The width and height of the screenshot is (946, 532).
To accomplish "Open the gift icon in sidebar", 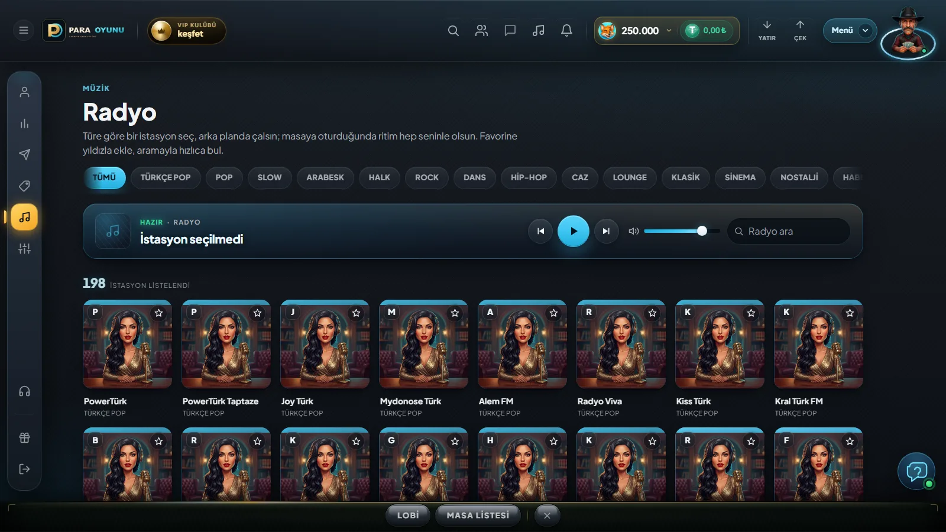I will [24, 438].
